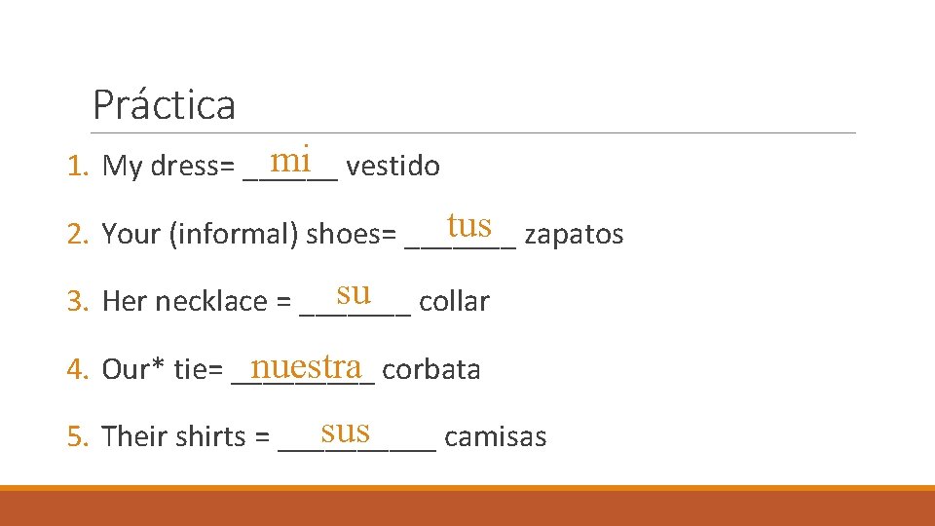935x526 pixels.
Task: Select the "Their shirts =" prompt text
Action: coord(186,437)
